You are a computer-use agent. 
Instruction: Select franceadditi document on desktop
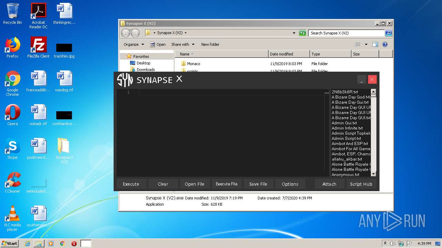coord(38,81)
